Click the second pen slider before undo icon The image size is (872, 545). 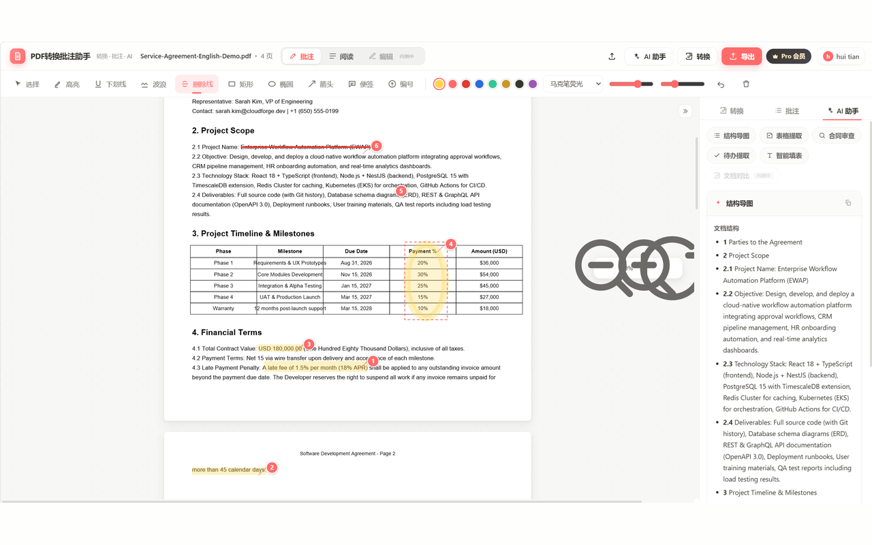point(683,84)
